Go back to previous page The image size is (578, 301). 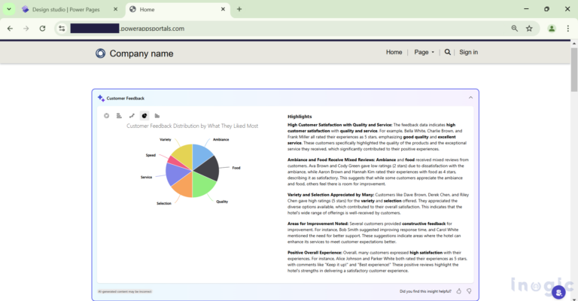pos(10,29)
